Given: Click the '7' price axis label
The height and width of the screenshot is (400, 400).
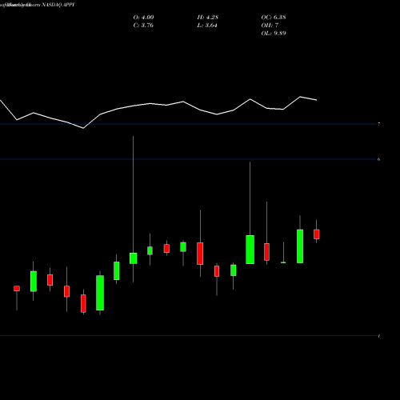Looking at the screenshot, I should click(x=378, y=124).
